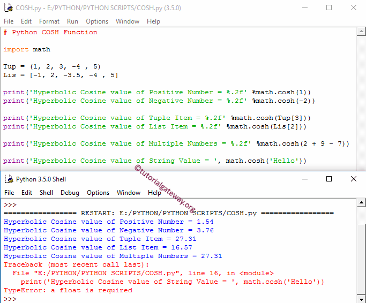Open Edit menu in Python Shell window
The width and height of the screenshot is (366, 303).
click(27, 193)
